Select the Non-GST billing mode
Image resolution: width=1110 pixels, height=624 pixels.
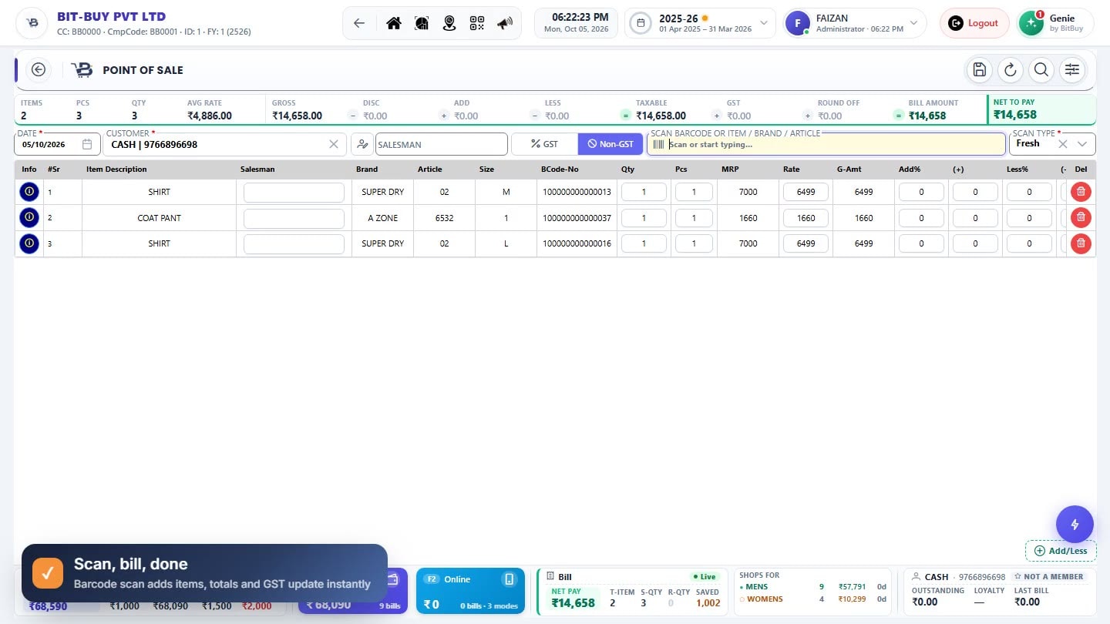[x=610, y=144]
